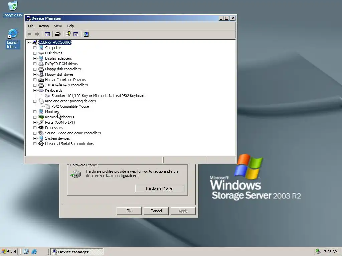This screenshot has width=342, height=256.
Task: Expand the System devices node
Action: [35, 138]
